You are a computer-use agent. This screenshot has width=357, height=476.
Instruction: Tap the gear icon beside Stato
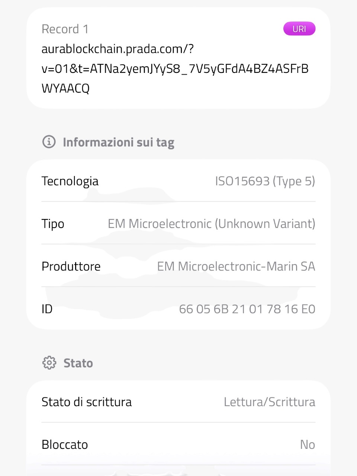point(49,363)
